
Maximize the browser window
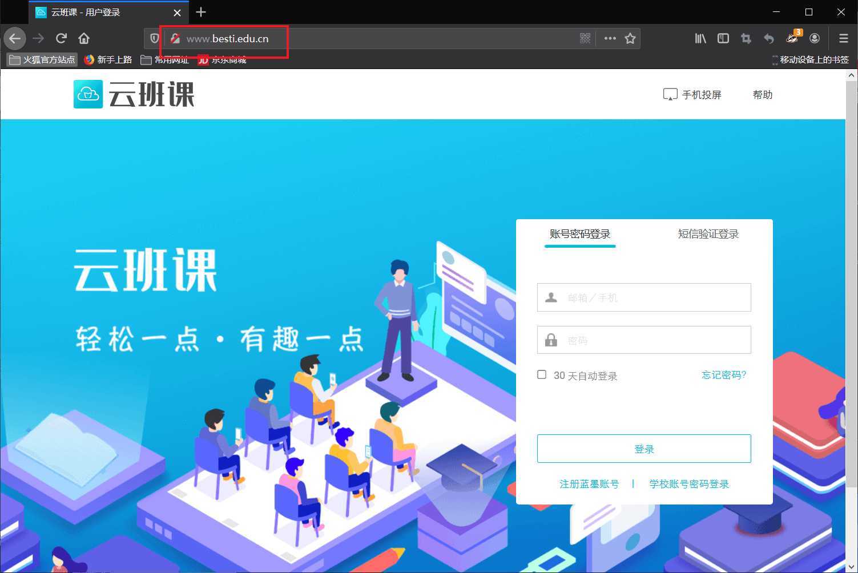[x=809, y=12]
